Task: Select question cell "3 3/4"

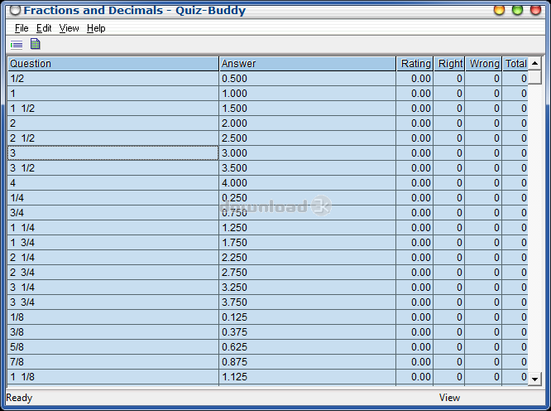Action: (113, 302)
